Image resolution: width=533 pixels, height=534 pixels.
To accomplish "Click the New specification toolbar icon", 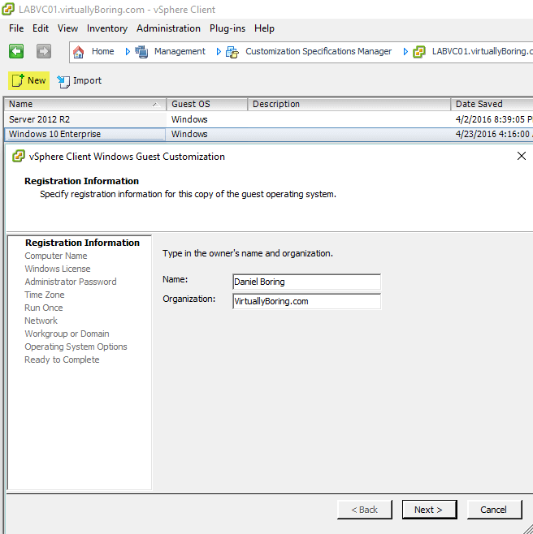I will coord(18,80).
